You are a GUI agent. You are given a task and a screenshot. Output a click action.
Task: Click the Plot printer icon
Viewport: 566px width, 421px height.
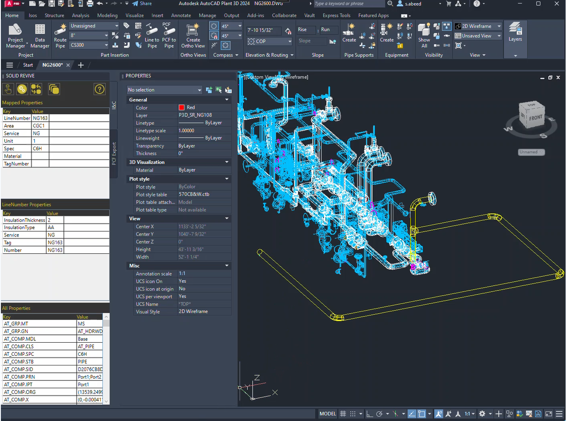coord(90,4)
